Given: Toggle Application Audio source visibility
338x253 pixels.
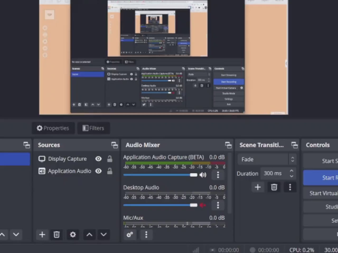Looking at the screenshot, I should click(98, 171).
